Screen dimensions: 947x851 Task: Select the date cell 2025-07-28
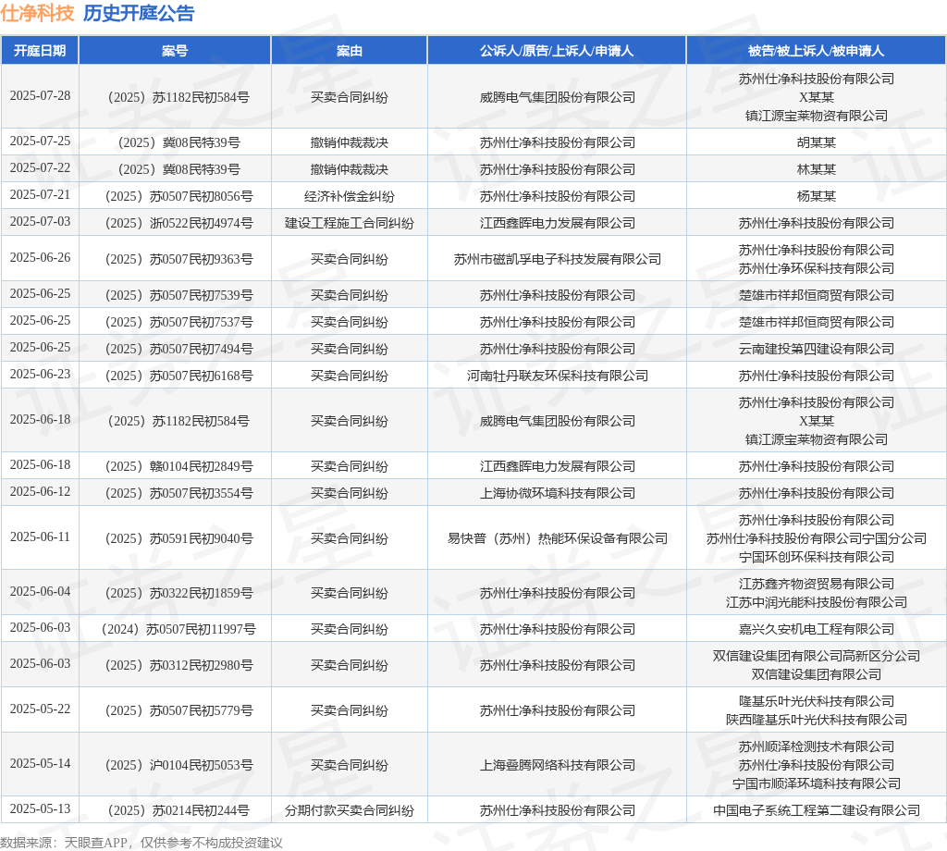pos(40,96)
